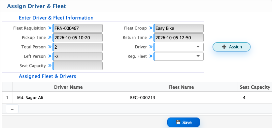
Task: Click the floppy disk icon on Save
Action: coord(178,122)
